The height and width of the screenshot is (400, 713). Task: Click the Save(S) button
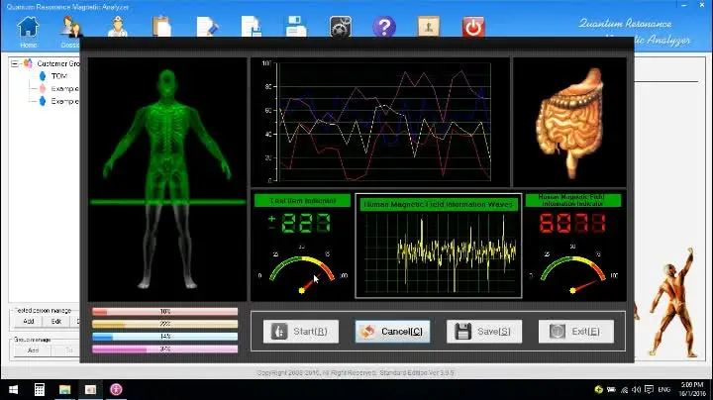click(x=484, y=332)
